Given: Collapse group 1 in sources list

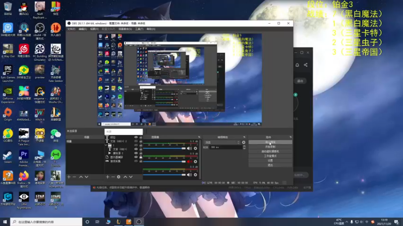Looking at the screenshot, I should click(x=106, y=145).
